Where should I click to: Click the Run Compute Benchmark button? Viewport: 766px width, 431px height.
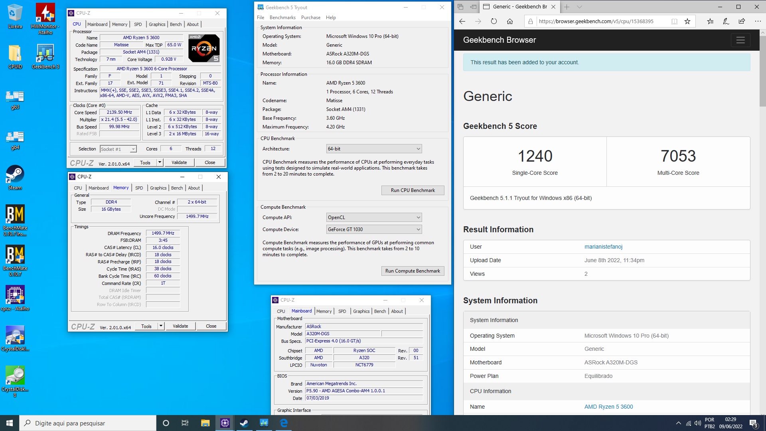tap(413, 271)
